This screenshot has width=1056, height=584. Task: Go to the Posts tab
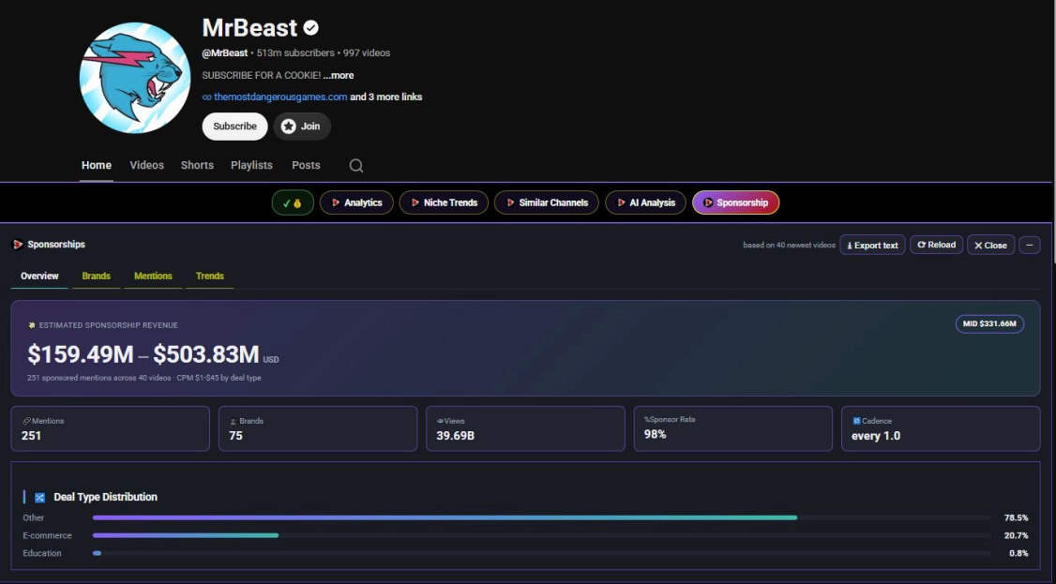(x=306, y=166)
